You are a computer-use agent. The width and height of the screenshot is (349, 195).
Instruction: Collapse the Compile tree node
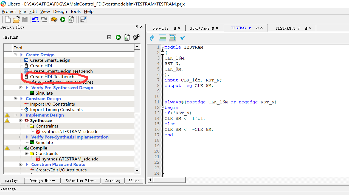(21, 148)
